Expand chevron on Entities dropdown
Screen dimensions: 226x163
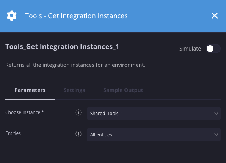(x=216, y=135)
